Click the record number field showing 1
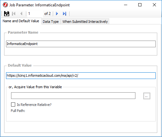Image resolution: width=162 pixels, height=137 pixels. coord(35,14)
